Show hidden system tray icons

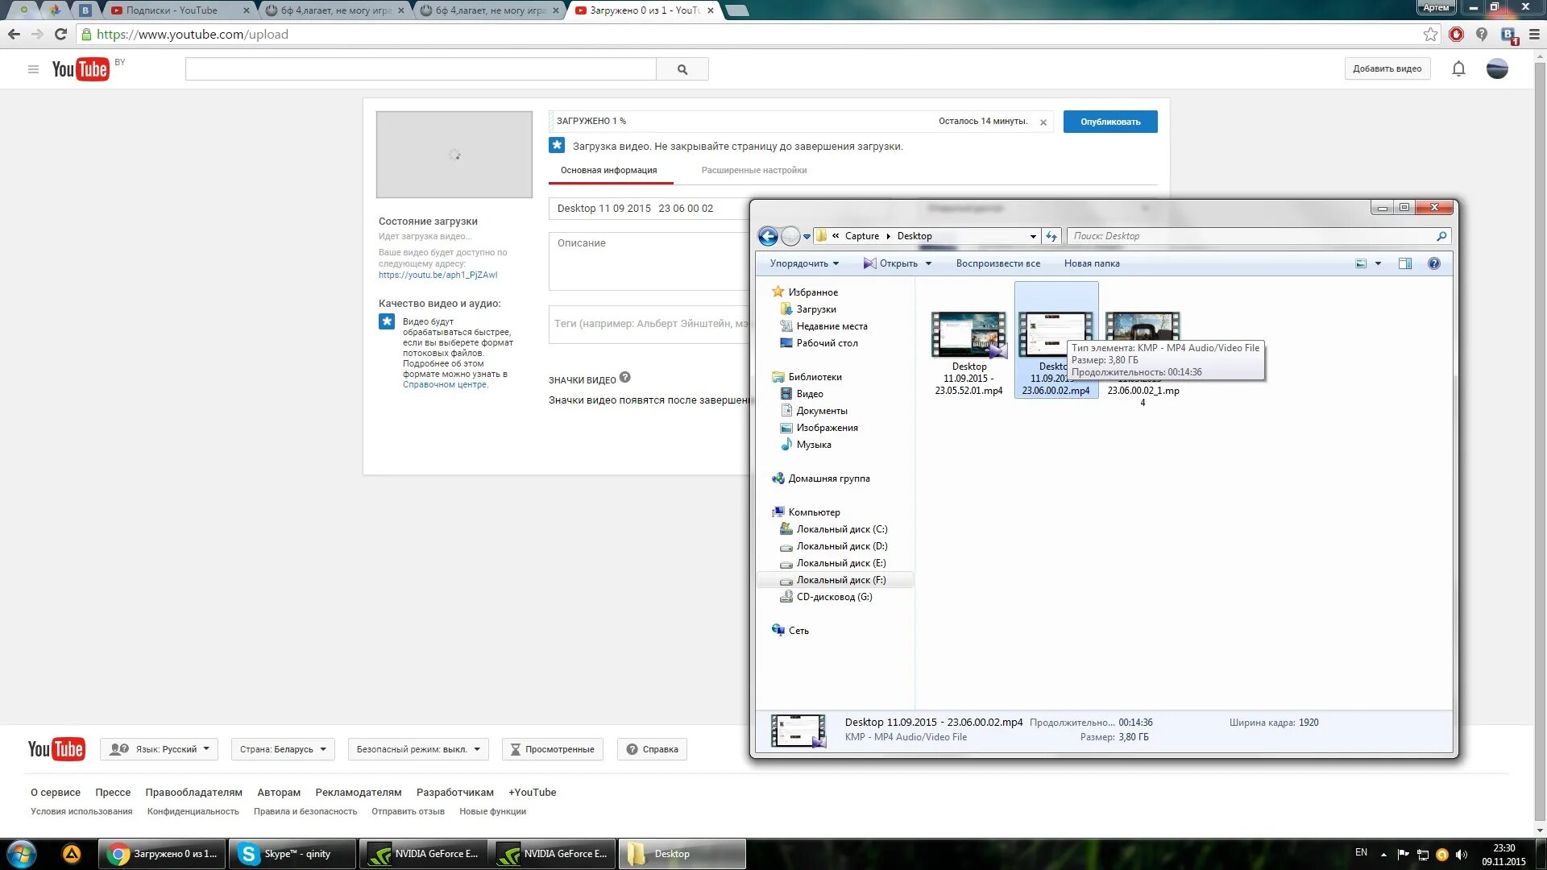point(1383,855)
